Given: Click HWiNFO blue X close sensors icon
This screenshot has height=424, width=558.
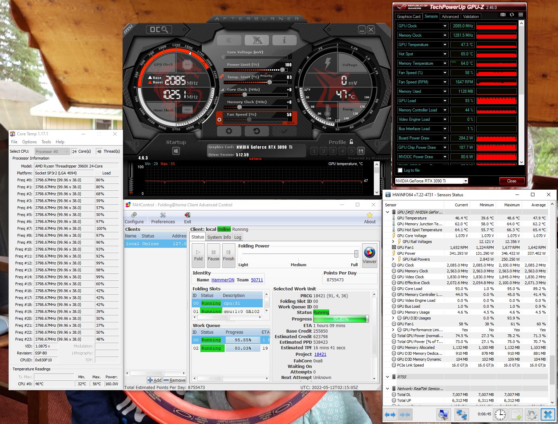Looking at the screenshot, I should click(x=548, y=414).
